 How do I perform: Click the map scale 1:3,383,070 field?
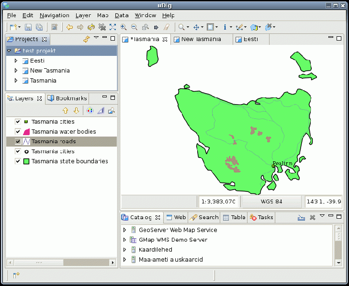pyautogui.click(x=218, y=201)
